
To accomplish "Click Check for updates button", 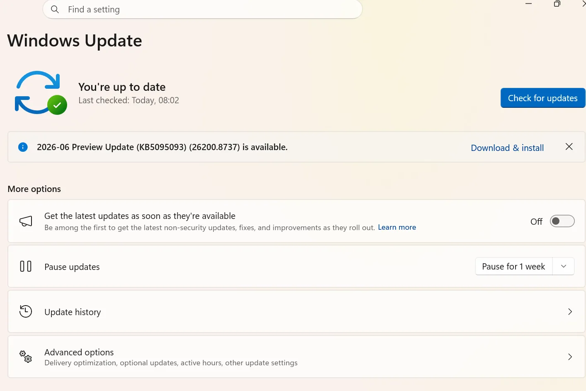I will 543,98.
